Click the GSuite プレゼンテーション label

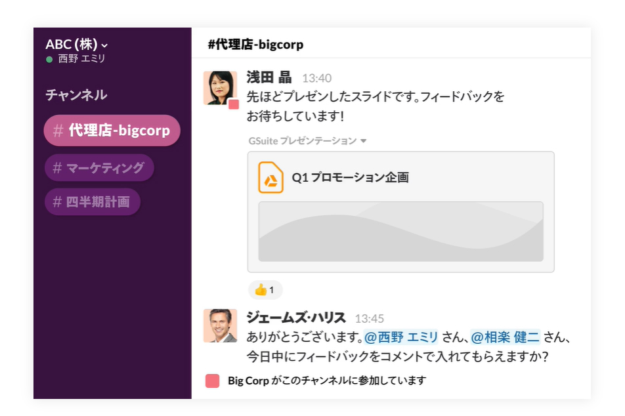(x=303, y=140)
